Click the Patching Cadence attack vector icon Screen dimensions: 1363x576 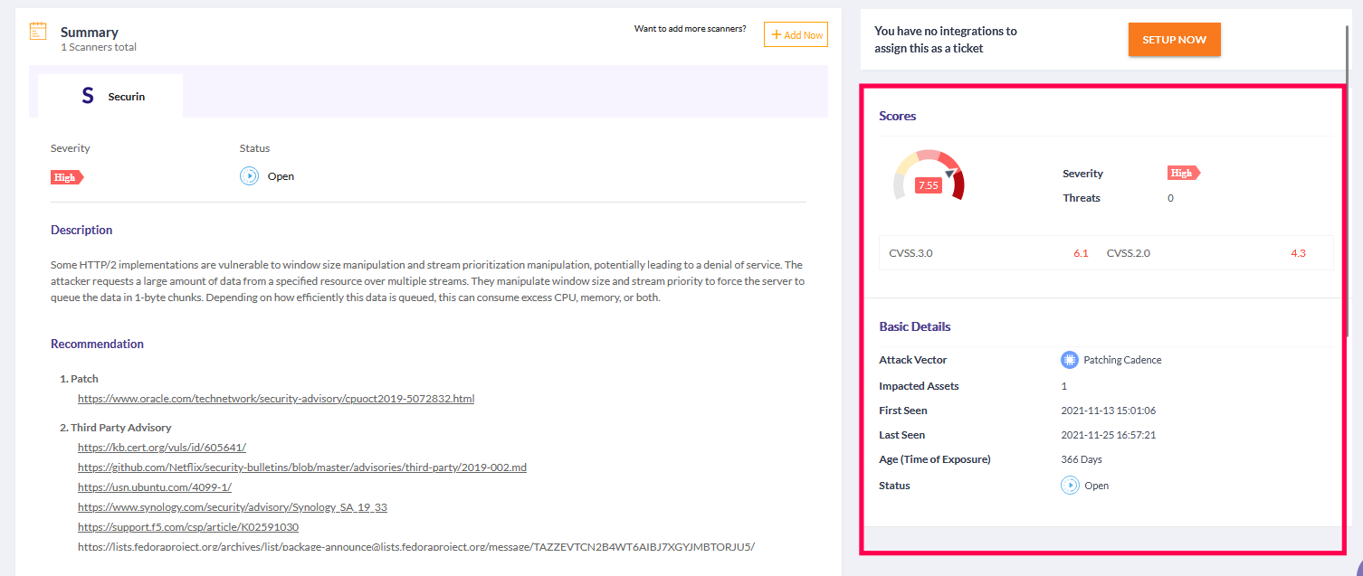click(x=1070, y=360)
